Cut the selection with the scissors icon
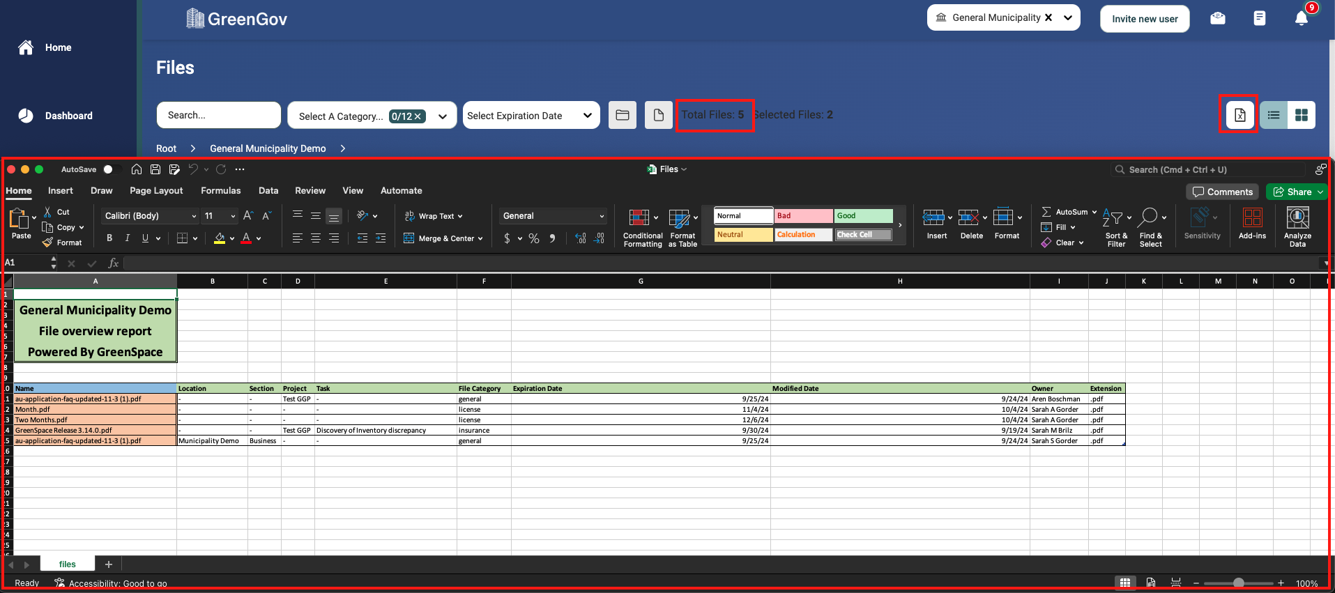This screenshot has width=1335, height=593. [x=47, y=212]
